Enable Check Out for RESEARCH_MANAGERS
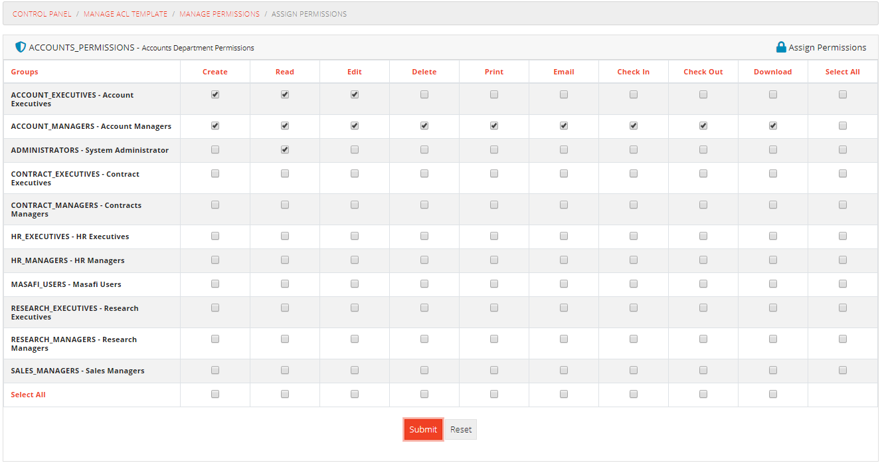 tap(703, 339)
